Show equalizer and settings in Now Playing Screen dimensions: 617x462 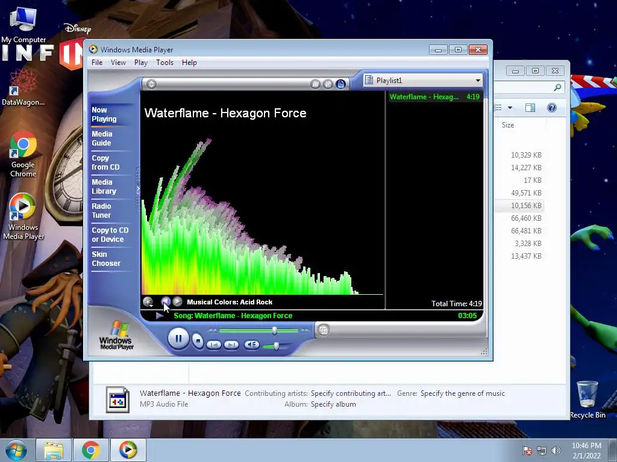point(328,84)
